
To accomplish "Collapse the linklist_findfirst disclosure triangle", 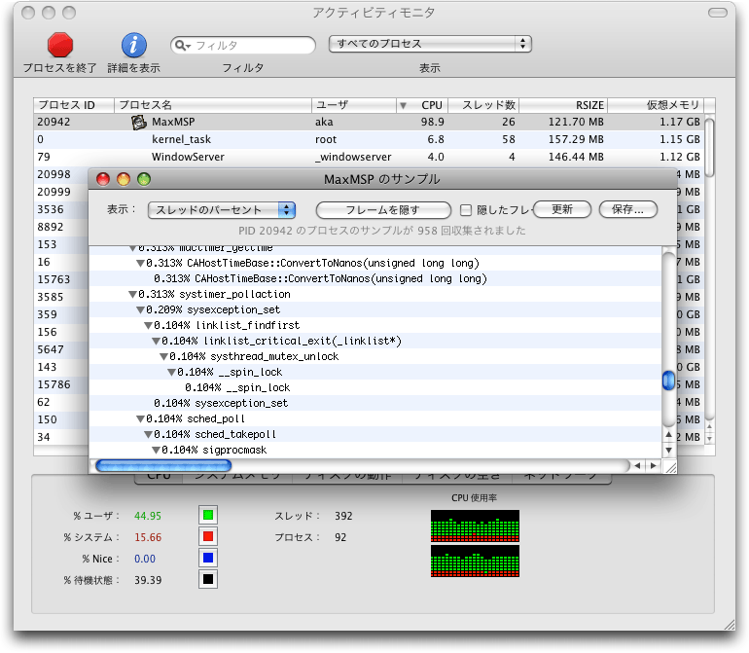I will click(x=149, y=326).
